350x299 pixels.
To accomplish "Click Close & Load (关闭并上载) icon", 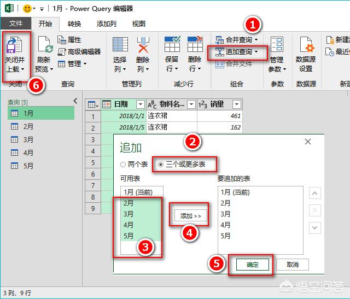I will click(x=15, y=45).
